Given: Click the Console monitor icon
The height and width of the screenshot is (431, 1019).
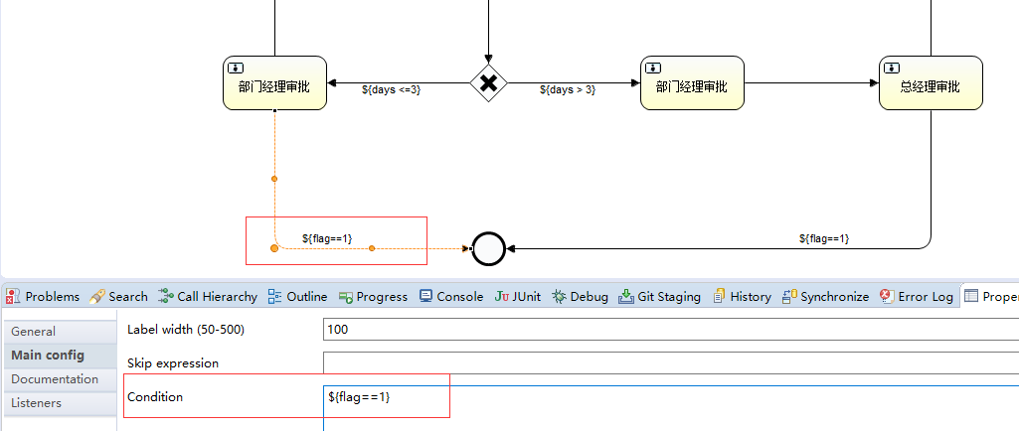Looking at the screenshot, I should pyautogui.click(x=425, y=297).
